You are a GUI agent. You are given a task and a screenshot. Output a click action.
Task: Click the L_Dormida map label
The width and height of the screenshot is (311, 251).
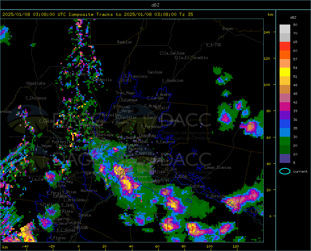(x=216, y=196)
